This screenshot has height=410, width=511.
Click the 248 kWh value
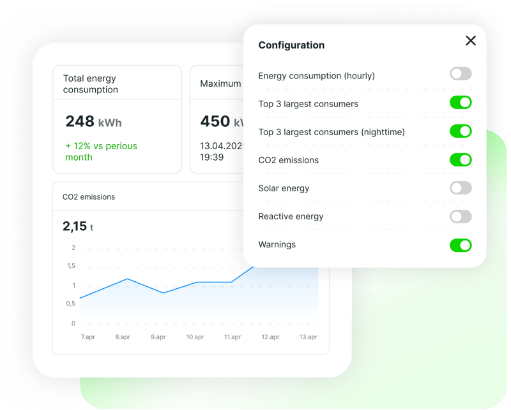pos(93,122)
